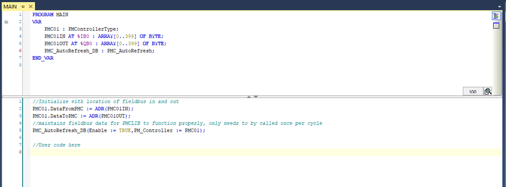Place cursor on empty line 8 of code
The width and height of the screenshot is (506, 187).
click(229, 152)
